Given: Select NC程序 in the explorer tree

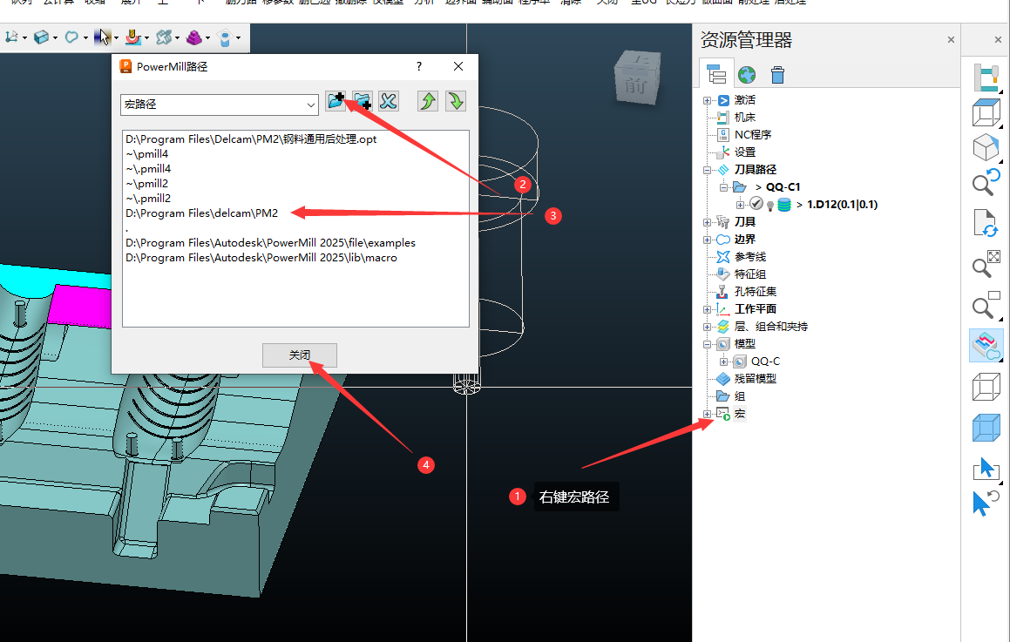Looking at the screenshot, I should tap(752, 134).
